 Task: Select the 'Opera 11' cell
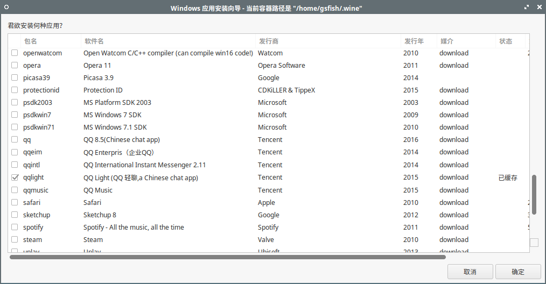tap(97, 65)
